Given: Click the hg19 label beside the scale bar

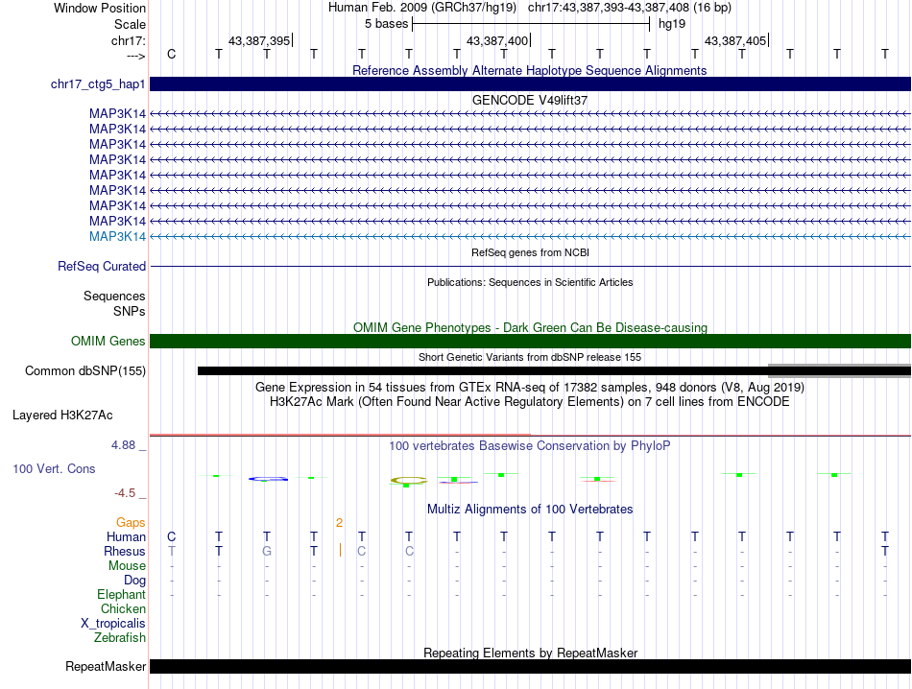Looking at the screenshot, I should point(672,24).
